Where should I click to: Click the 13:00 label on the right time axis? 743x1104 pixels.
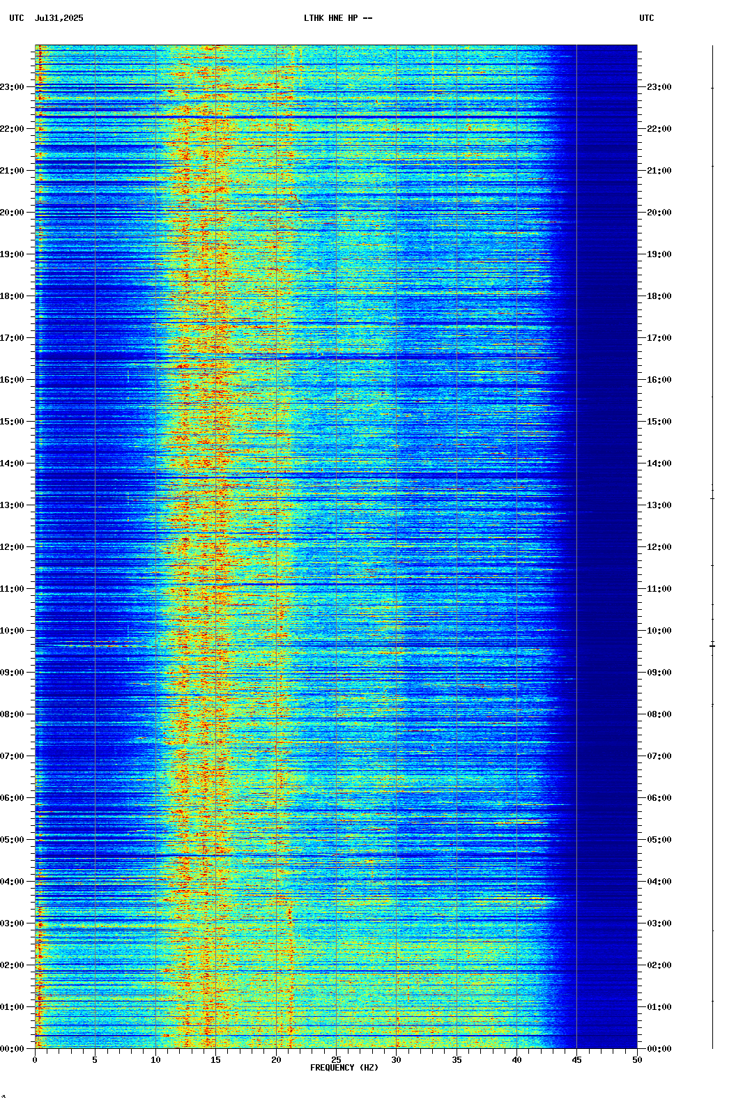coord(659,505)
